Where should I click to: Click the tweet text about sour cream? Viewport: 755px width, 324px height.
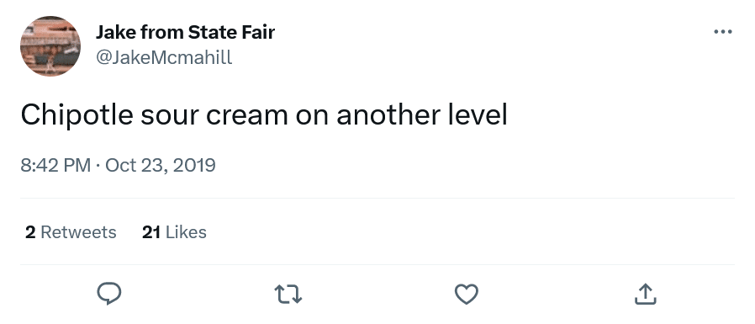point(264,115)
